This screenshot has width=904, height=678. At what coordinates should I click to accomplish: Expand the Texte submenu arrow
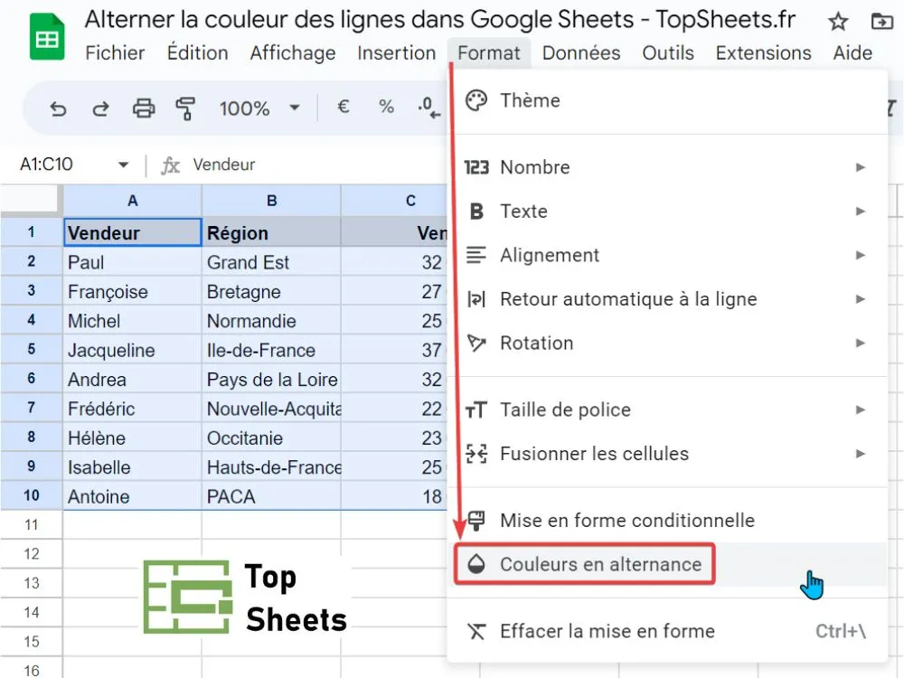861,211
